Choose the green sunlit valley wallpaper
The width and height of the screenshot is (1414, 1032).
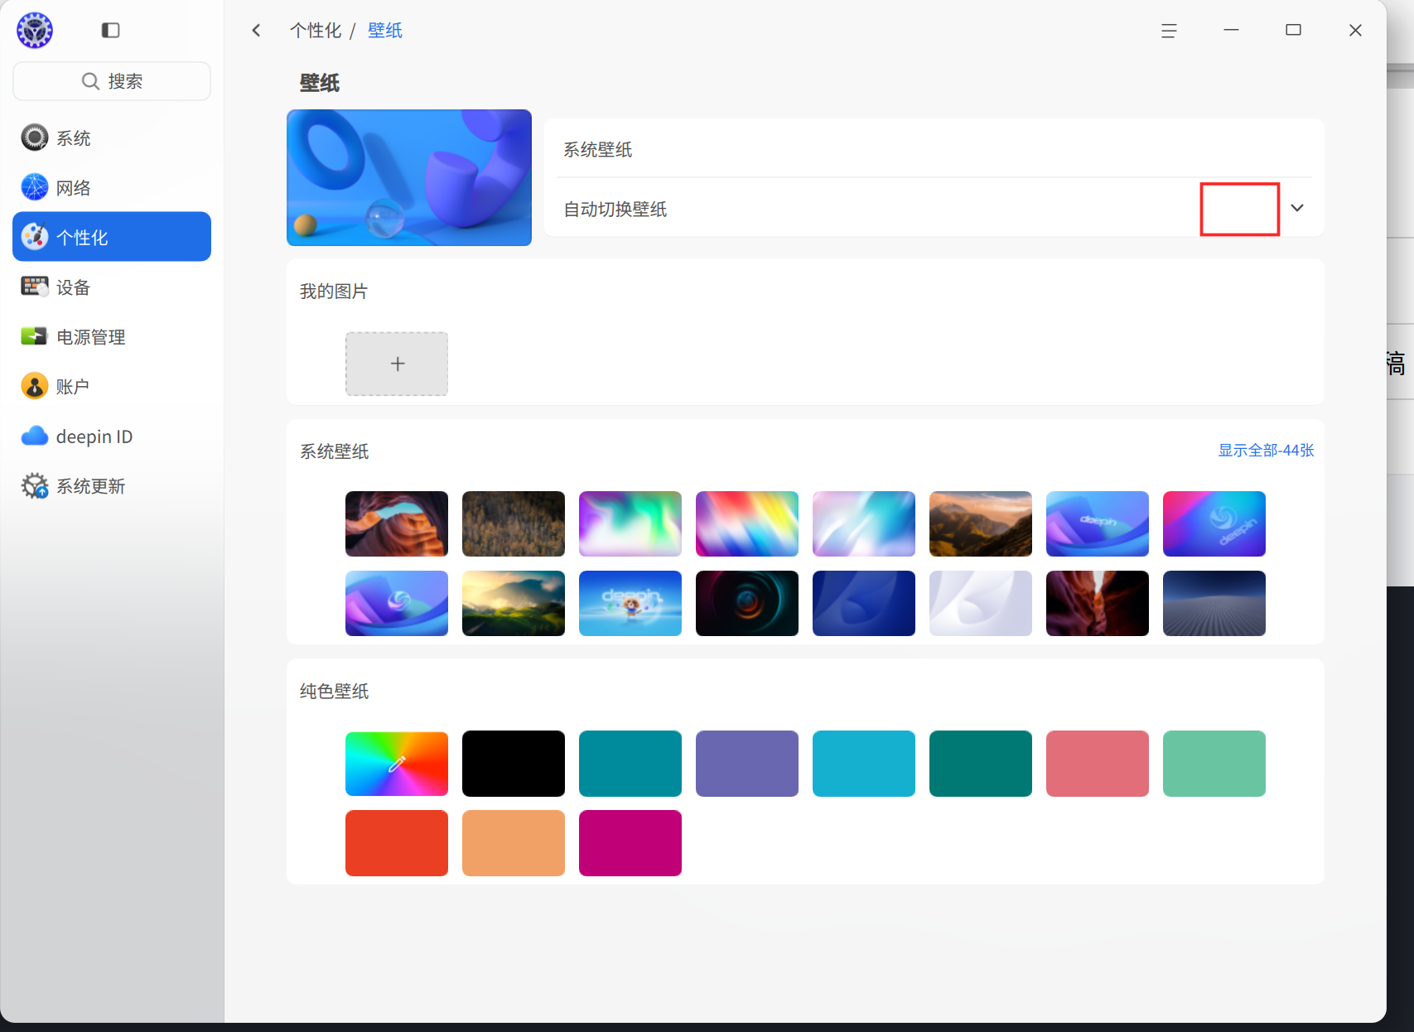[514, 603]
